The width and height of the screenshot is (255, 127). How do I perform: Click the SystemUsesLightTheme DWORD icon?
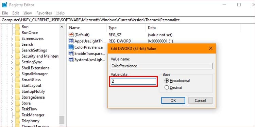[x=71, y=60]
